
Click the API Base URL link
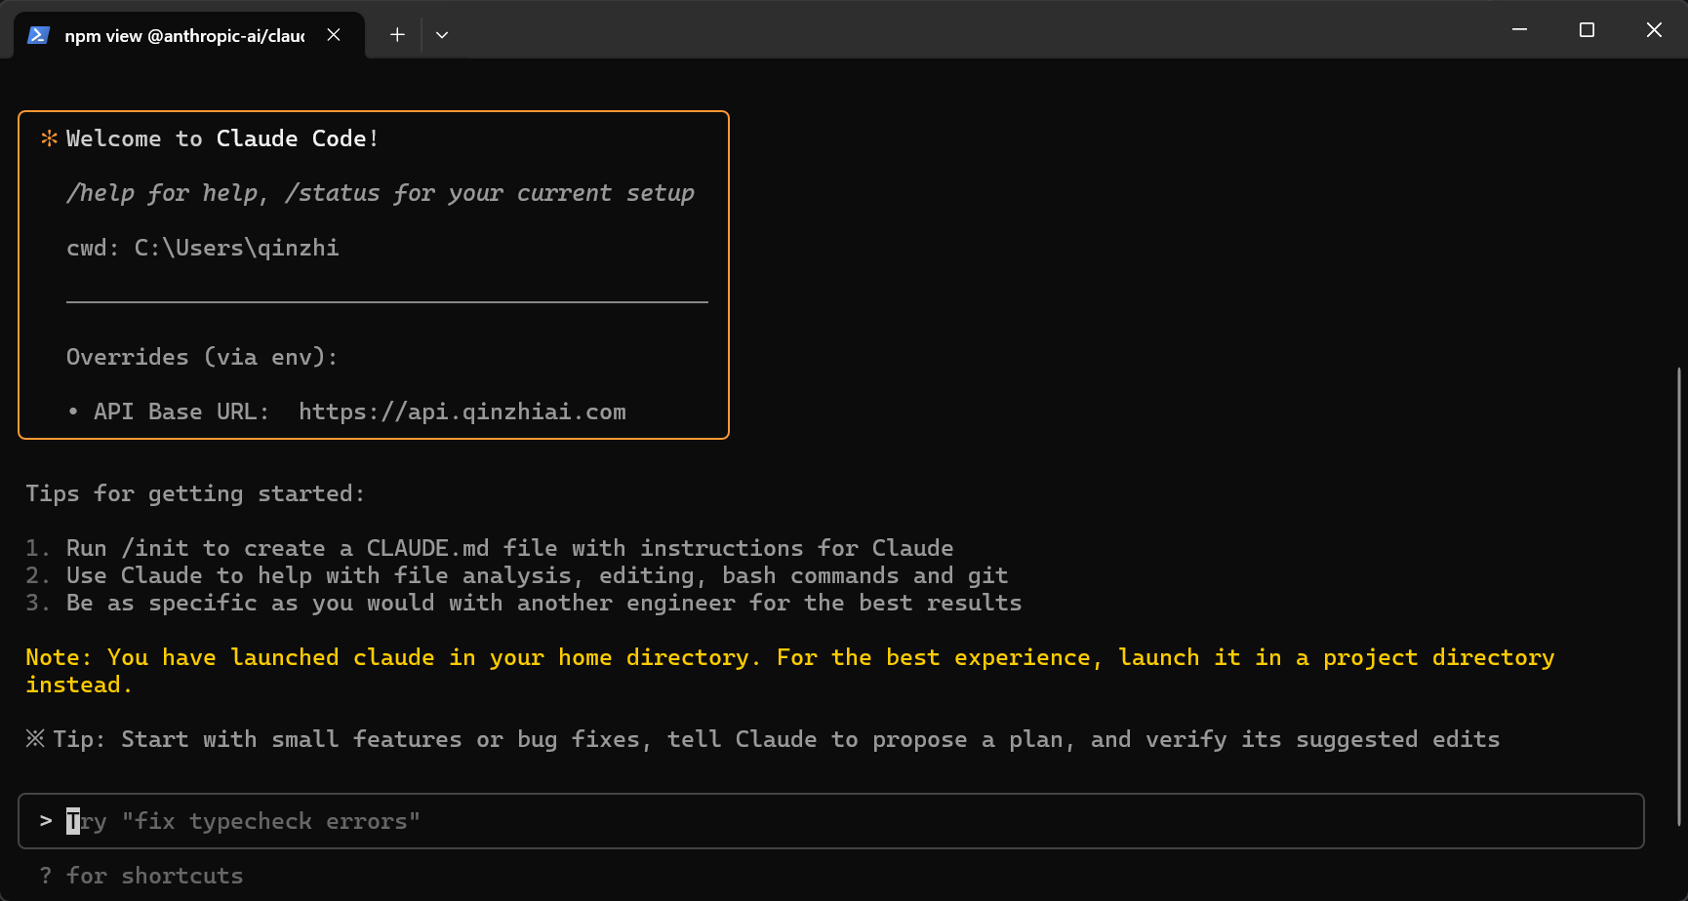(x=462, y=411)
